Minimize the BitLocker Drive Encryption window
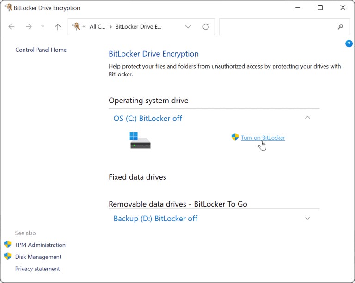Image resolution: width=355 pixels, height=283 pixels. 298,8
